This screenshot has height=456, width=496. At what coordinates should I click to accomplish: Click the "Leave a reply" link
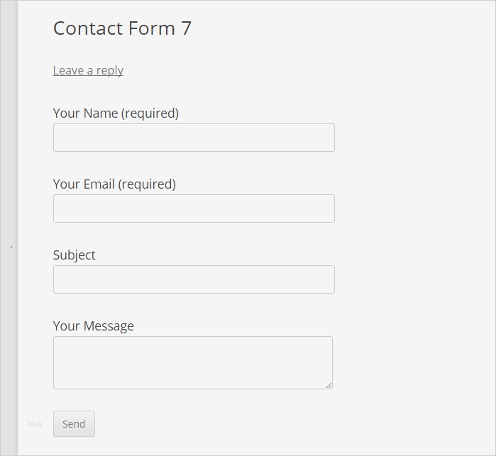[88, 70]
